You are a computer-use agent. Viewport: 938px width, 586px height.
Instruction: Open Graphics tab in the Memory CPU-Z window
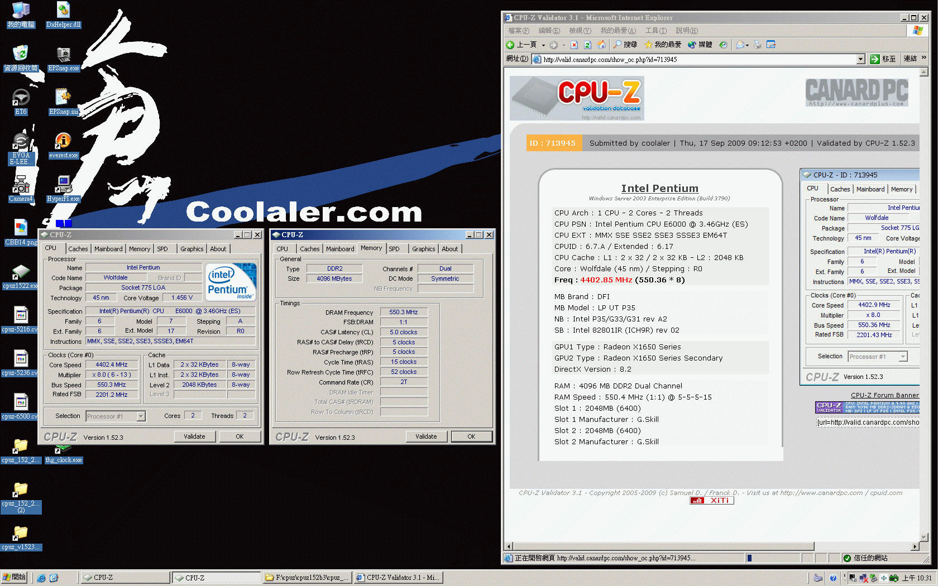coord(424,249)
